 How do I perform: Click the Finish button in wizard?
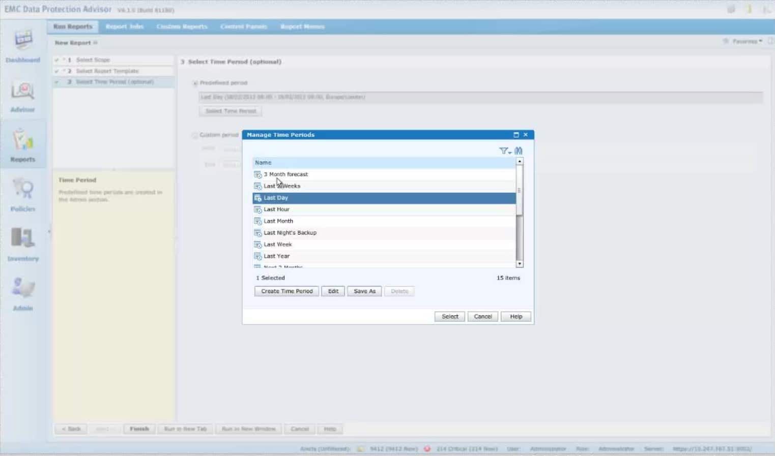click(139, 429)
